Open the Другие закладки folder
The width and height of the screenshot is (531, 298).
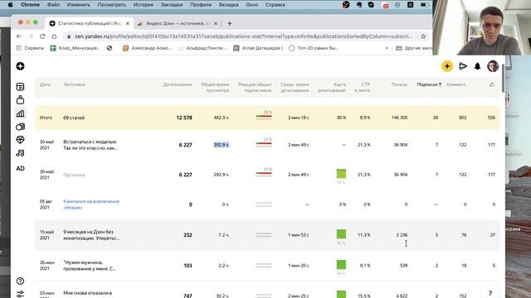(x=414, y=48)
